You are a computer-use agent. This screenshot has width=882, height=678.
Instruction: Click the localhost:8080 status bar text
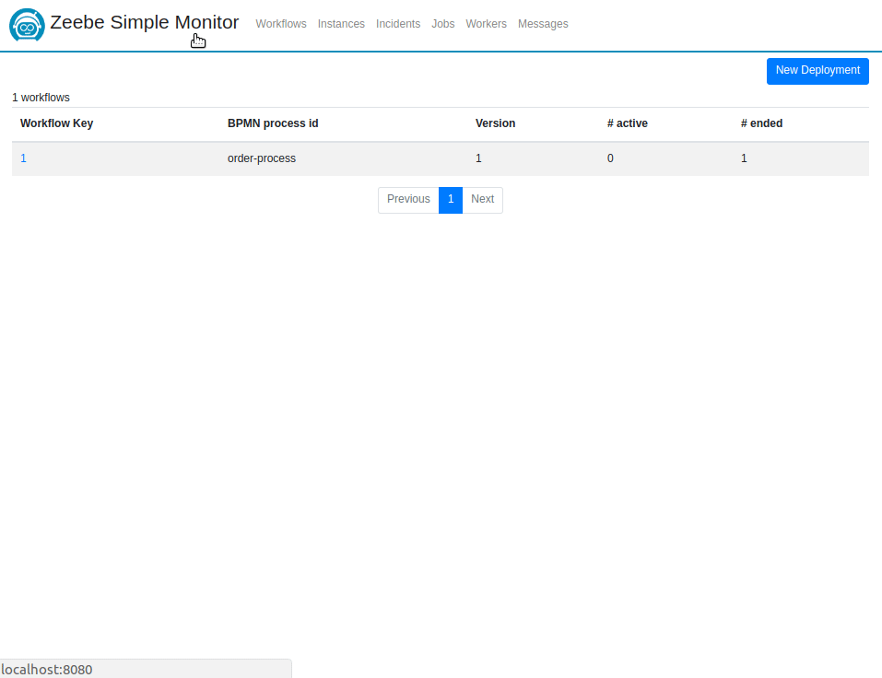(x=47, y=670)
